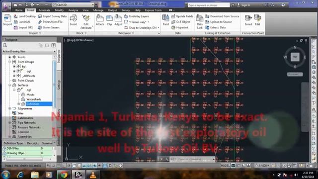Select the Definition tree item
This screenshot has width=318, height=179.
33,104
